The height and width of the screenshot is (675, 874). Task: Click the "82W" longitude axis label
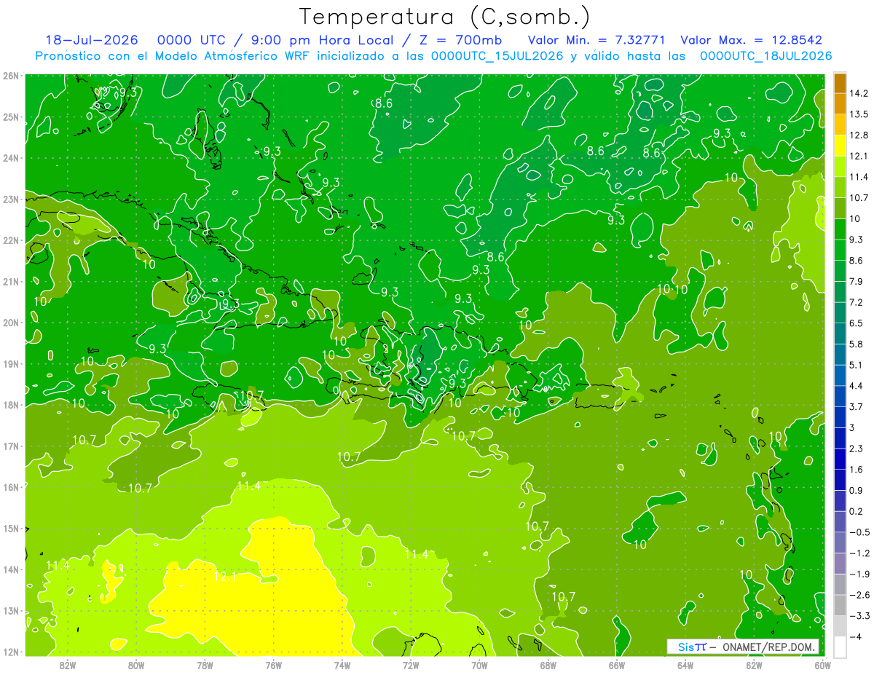[68, 665]
